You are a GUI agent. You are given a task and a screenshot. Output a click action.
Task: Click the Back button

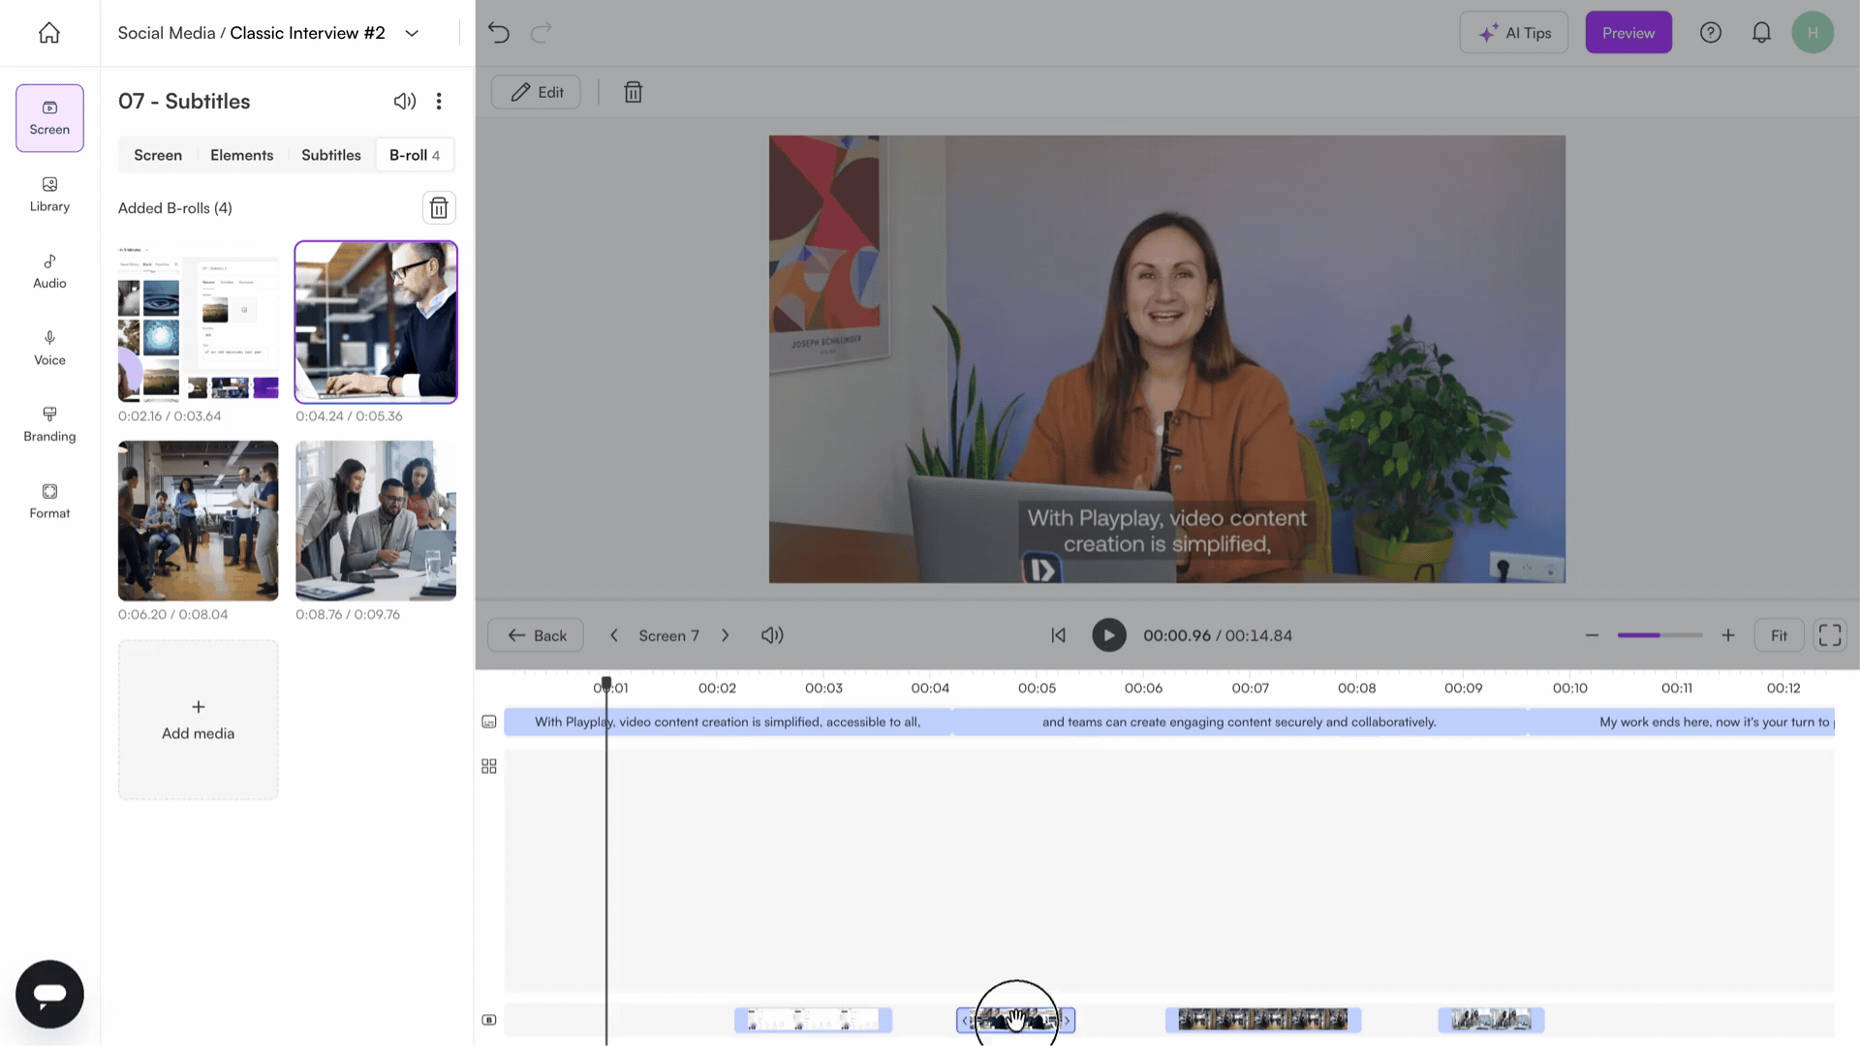(536, 635)
